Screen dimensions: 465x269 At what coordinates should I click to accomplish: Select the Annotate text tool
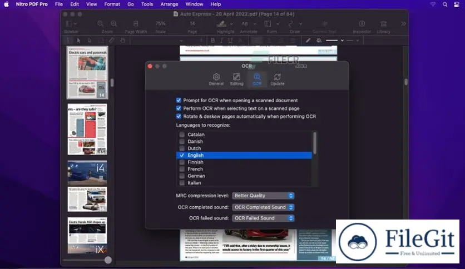[245, 24]
